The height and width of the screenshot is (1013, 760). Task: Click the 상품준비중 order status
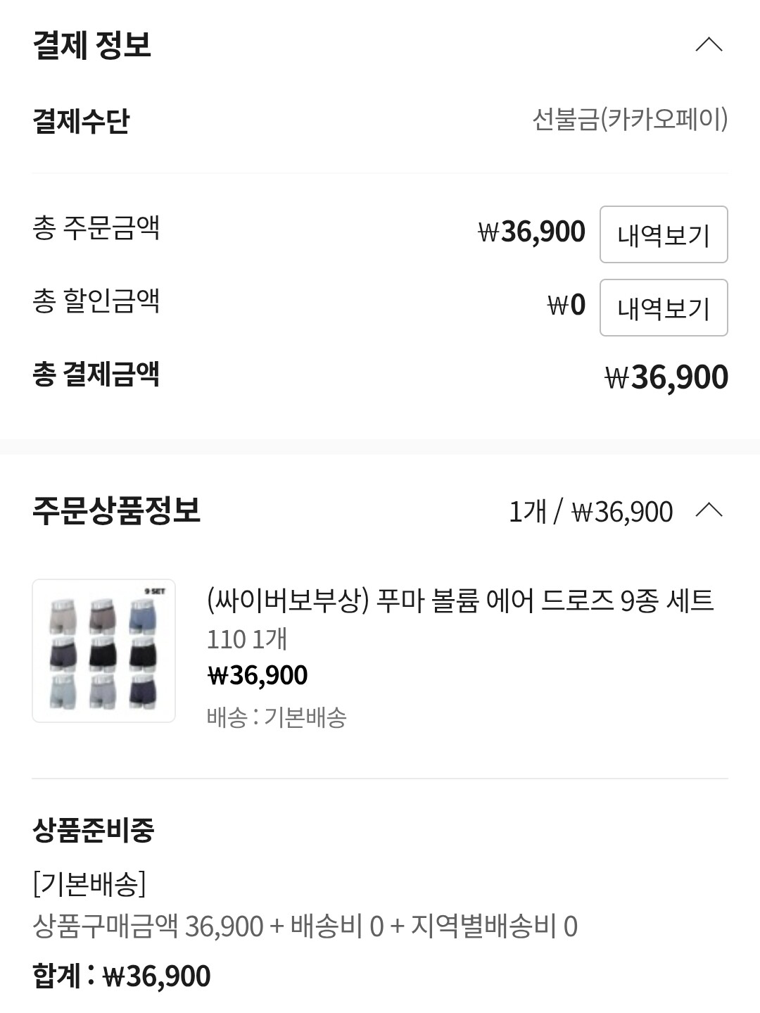pos(93,830)
